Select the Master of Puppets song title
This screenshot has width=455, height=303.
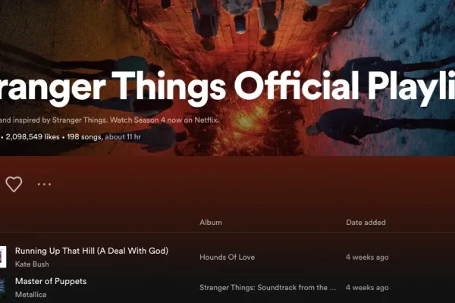51,281
